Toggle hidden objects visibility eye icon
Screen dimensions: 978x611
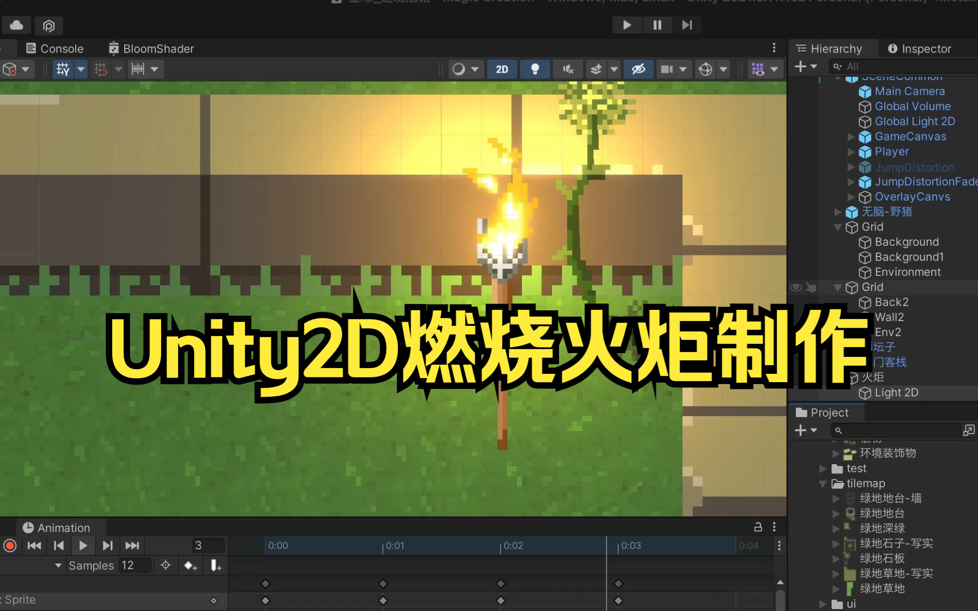click(x=638, y=69)
